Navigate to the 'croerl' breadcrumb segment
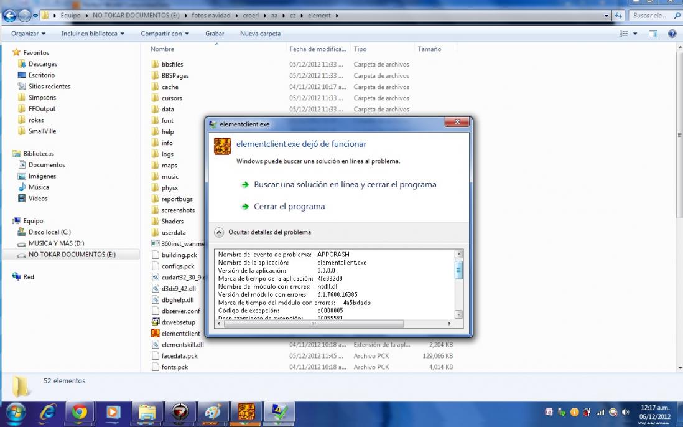The height and width of the screenshot is (427, 683). [251, 15]
